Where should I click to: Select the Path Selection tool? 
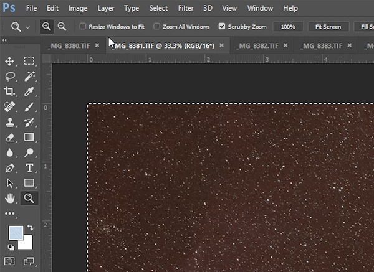click(10, 183)
